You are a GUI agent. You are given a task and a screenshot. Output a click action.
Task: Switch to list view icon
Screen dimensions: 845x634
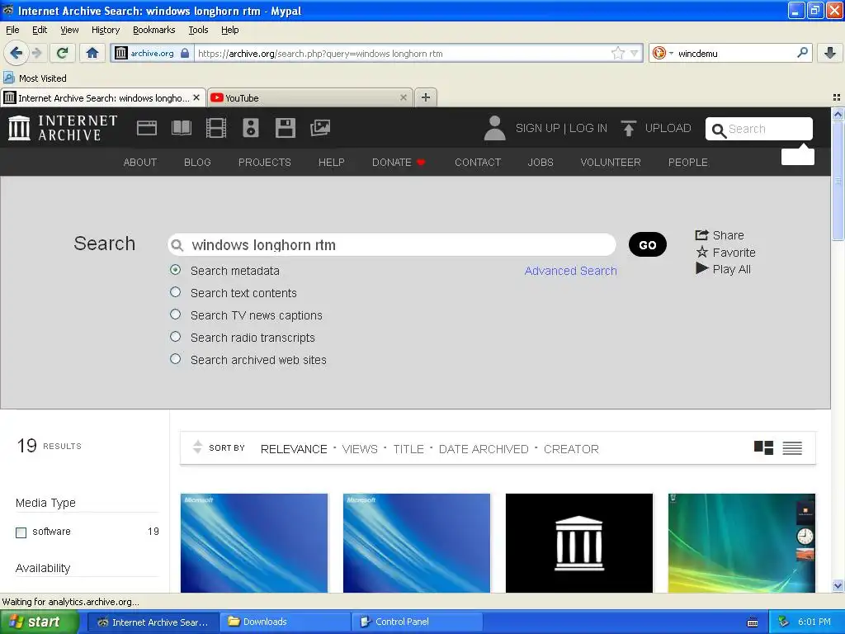click(792, 448)
